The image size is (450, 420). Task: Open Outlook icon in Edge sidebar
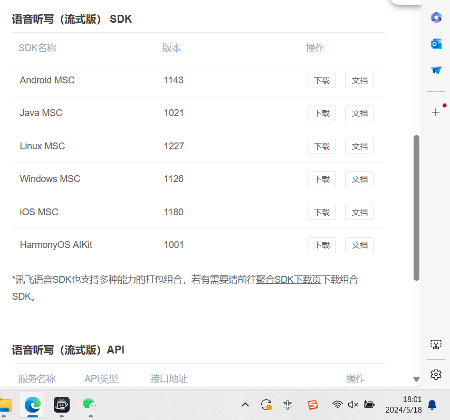[436, 44]
